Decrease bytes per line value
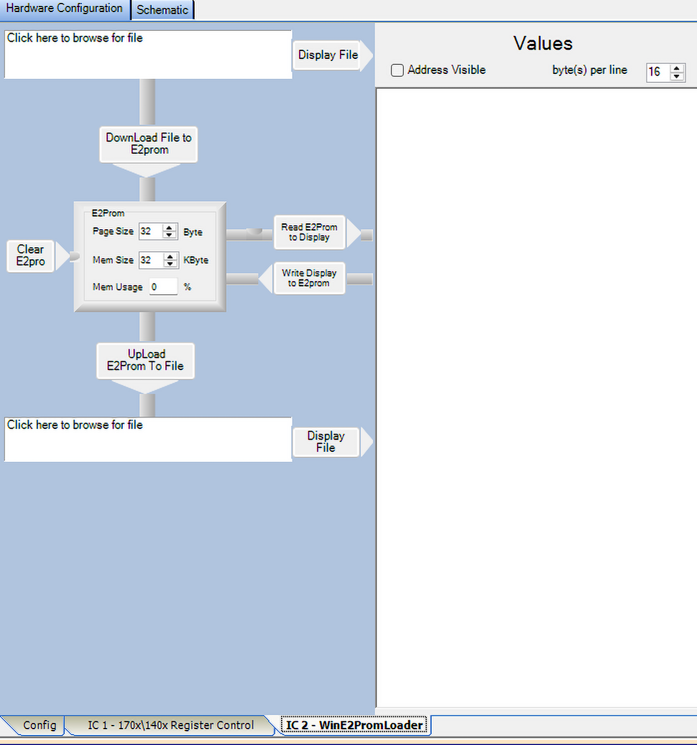Viewport: 697px width, 745px height. pos(677,76)
